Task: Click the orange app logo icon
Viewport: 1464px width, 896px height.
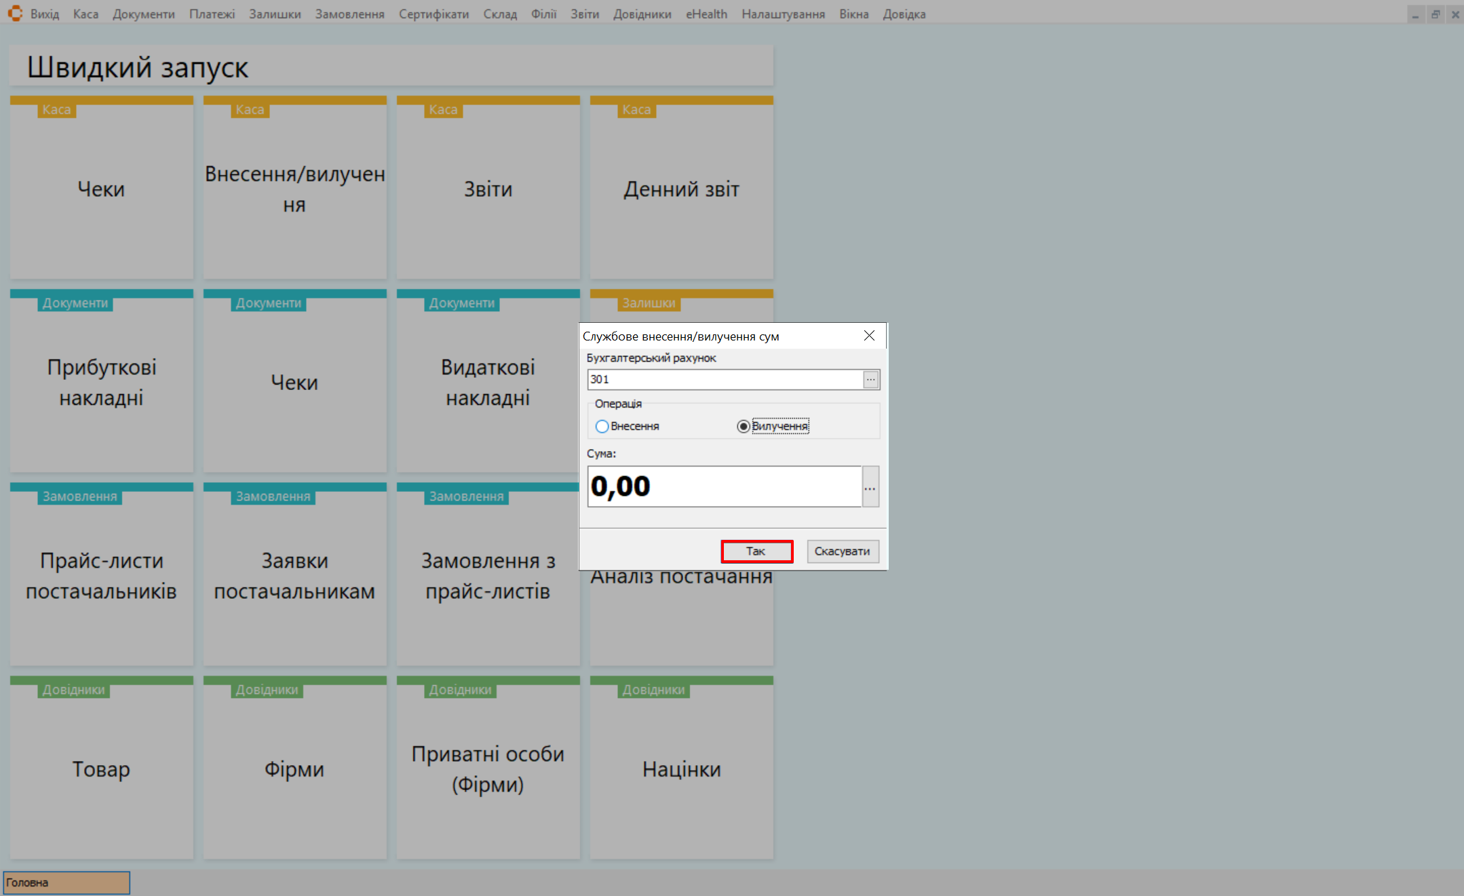Action: [15, 14]
